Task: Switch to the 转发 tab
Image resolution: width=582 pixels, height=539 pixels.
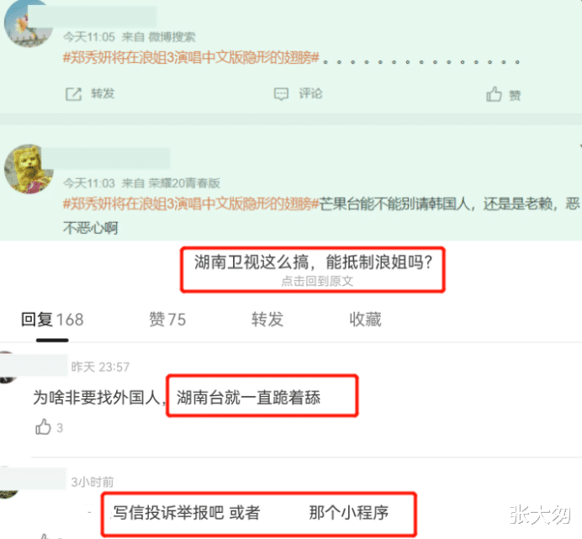Action: pos(267,320)
